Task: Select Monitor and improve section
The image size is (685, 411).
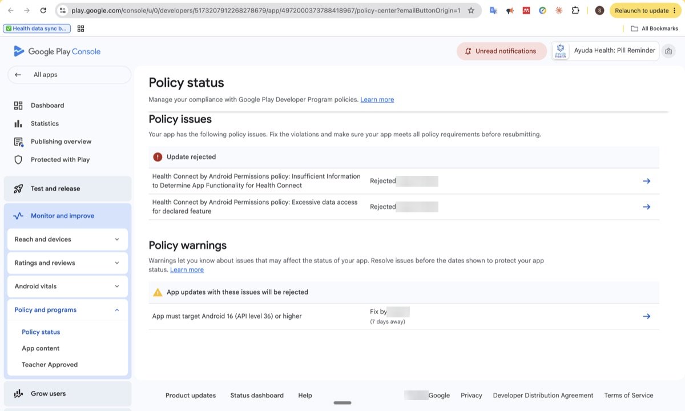Action: pyautogui.click(x=67, y=216)
